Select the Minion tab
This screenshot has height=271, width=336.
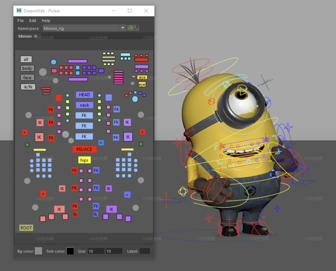(25, 36)
